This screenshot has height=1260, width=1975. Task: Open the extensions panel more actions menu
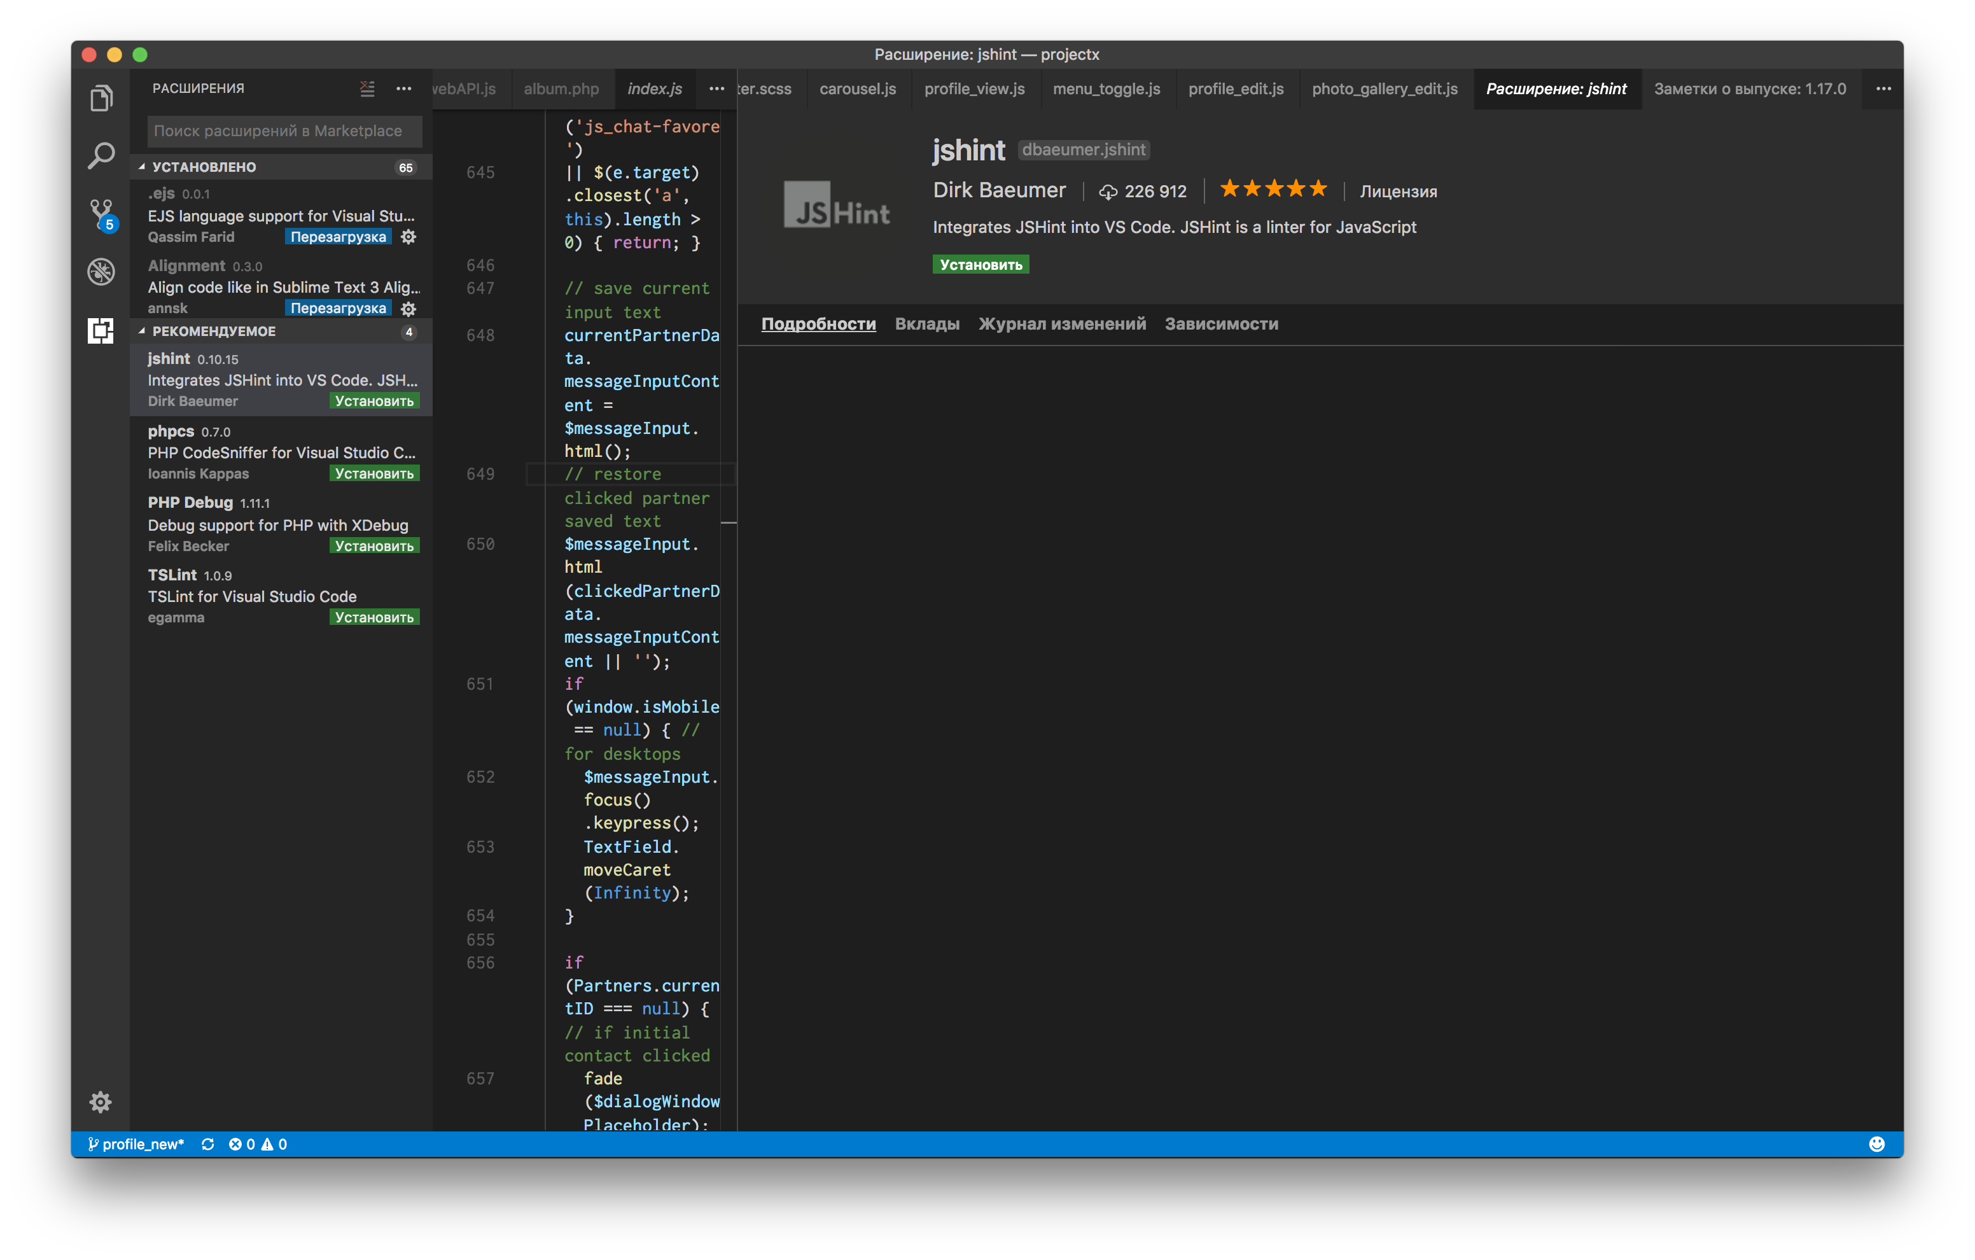coord(403,88)
